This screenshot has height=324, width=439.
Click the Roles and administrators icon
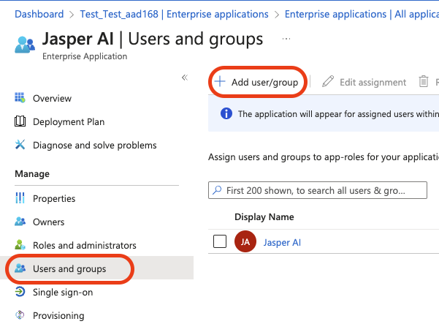20,246
